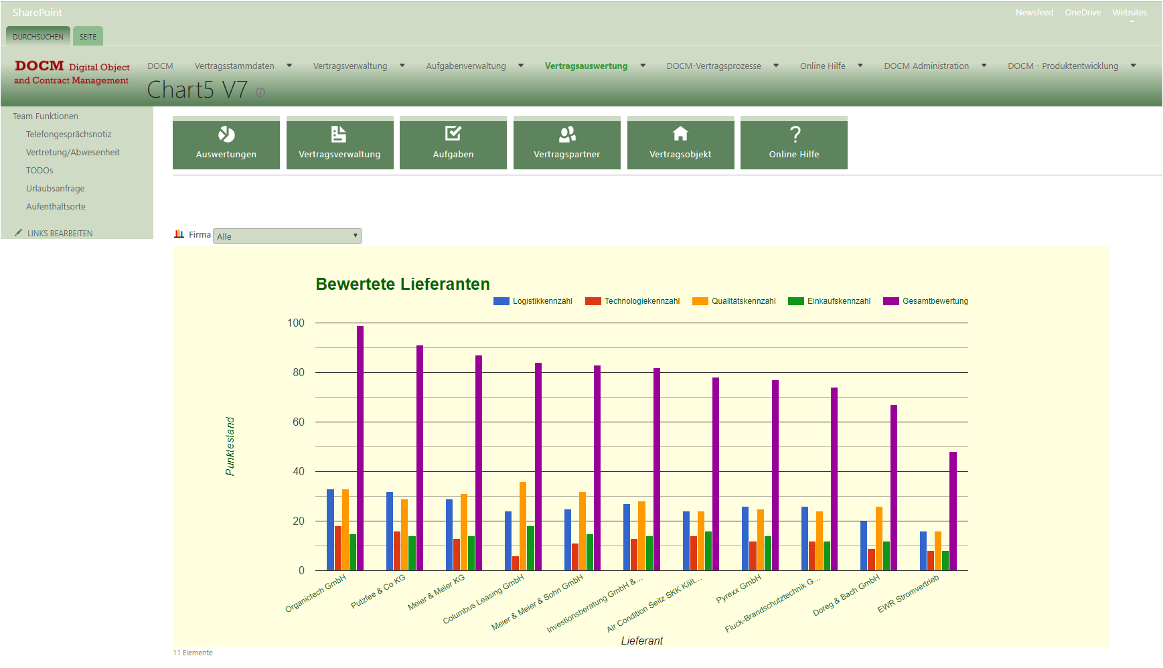Click the Vertragspartner people icon
1163x668 pixels.
pyautogui.click(x=567, y=135)
